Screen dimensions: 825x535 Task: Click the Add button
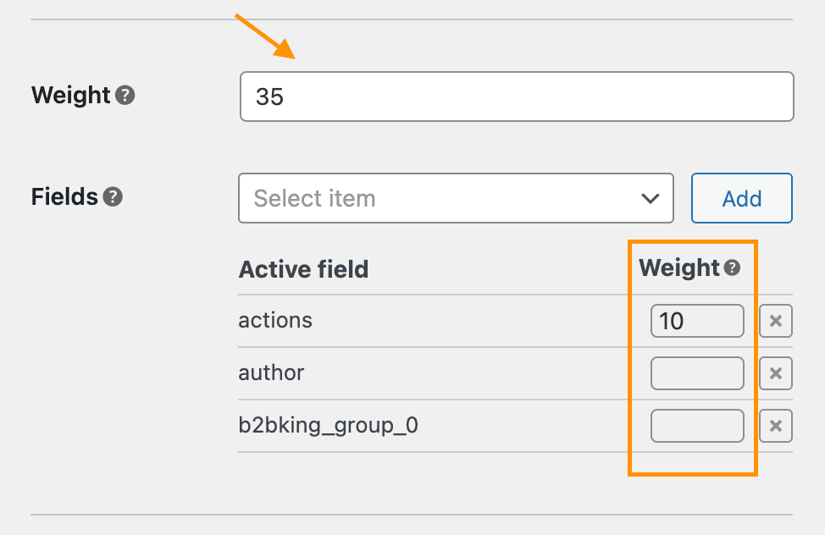(741, 198)
